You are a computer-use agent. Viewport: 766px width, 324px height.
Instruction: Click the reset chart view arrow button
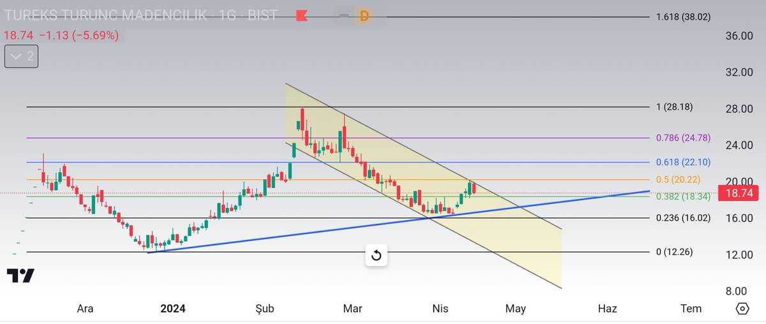tap(376, 256)
